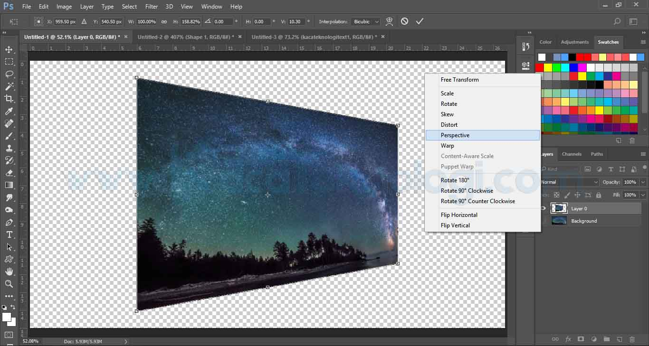The height and width of the screenshot is (346, 649).
Task: Select the Move tool
Action: coord(9,49)
